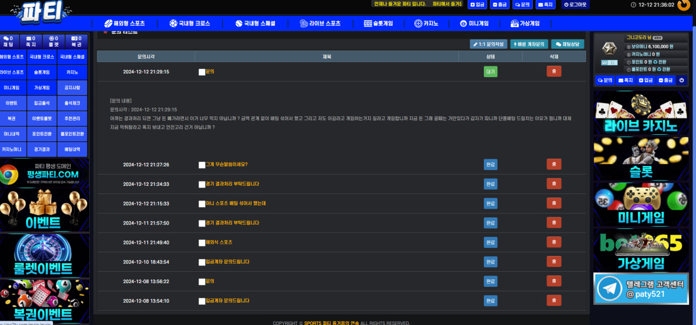The height and width of the screenshot is (325, 696).
Task: Collapse the open 21:29:15 '문의' row
Action: tap(210, 71)
